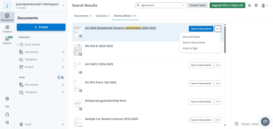
Task: Click the scrollbar up arrow
Action: [225, 25]
